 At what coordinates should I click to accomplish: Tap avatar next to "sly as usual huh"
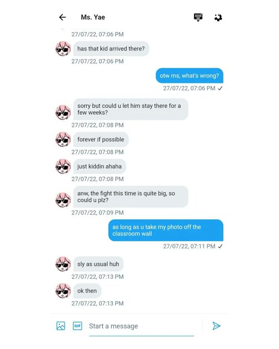63,264
